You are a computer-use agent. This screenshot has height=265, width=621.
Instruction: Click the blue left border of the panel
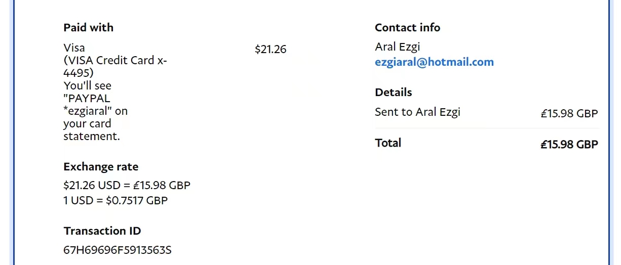(14, 131)
